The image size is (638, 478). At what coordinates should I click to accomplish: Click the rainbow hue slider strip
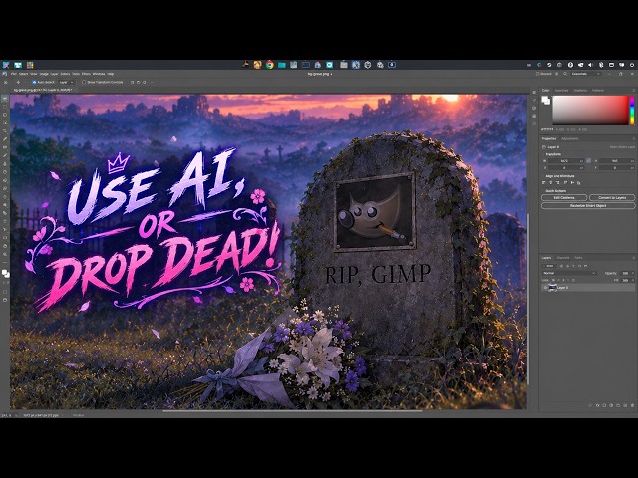click(632, 111)
